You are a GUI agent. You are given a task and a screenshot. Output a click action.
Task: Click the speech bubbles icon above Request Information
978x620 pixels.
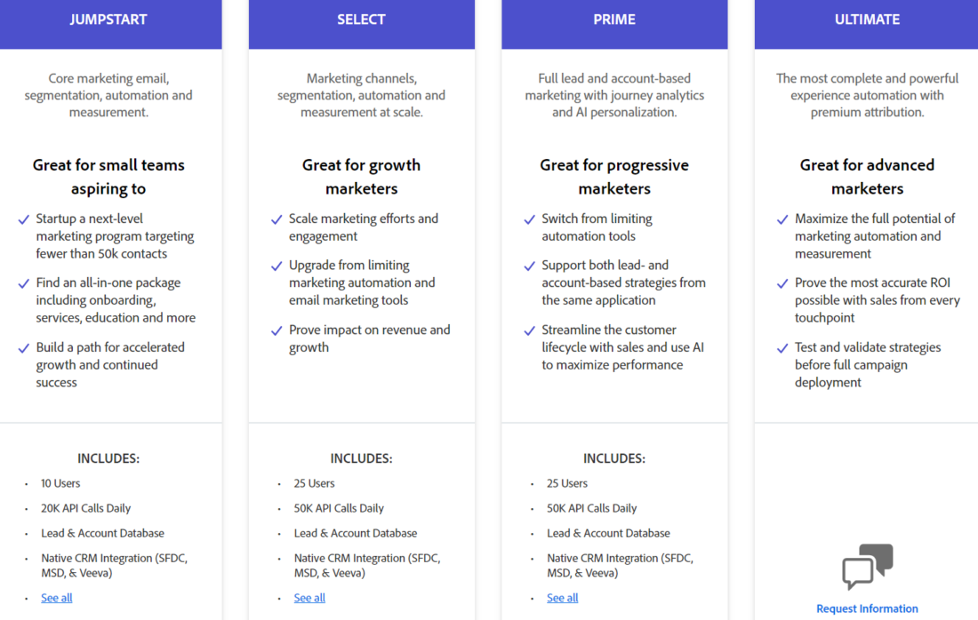point(867,565)
